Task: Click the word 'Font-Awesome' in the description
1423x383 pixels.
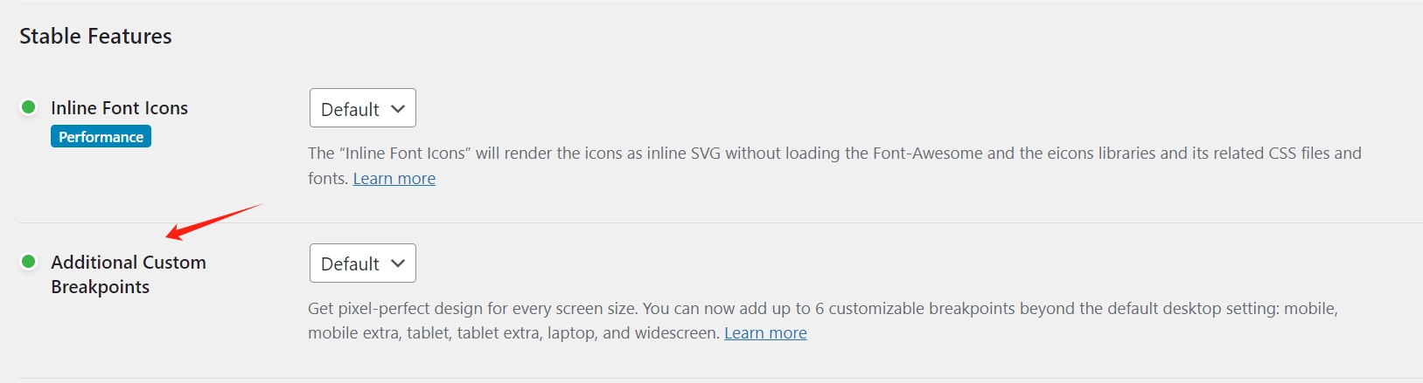Action: 928,154
